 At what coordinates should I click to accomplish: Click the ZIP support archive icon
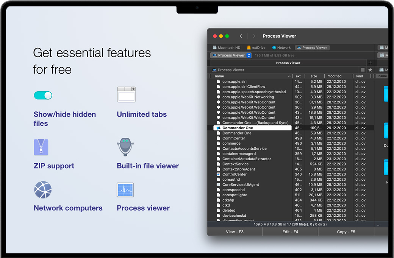click(x=41, y=147)
